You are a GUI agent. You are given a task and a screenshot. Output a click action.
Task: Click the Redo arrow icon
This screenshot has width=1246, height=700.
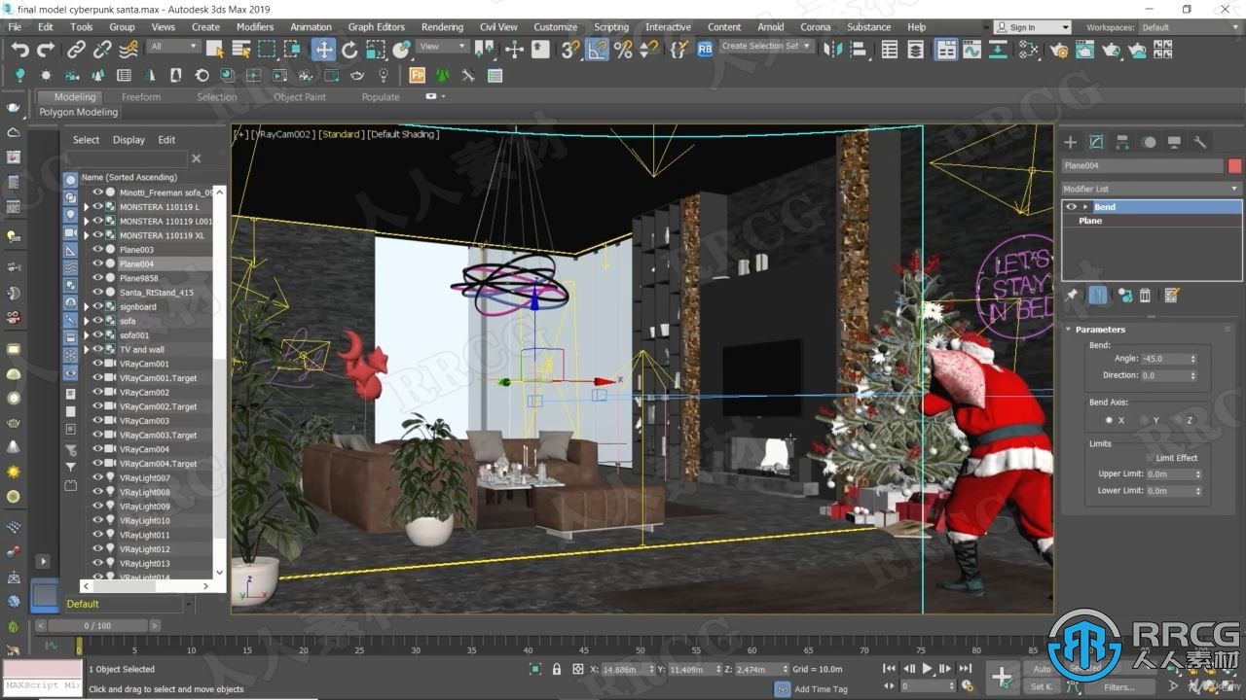[45, 49]
